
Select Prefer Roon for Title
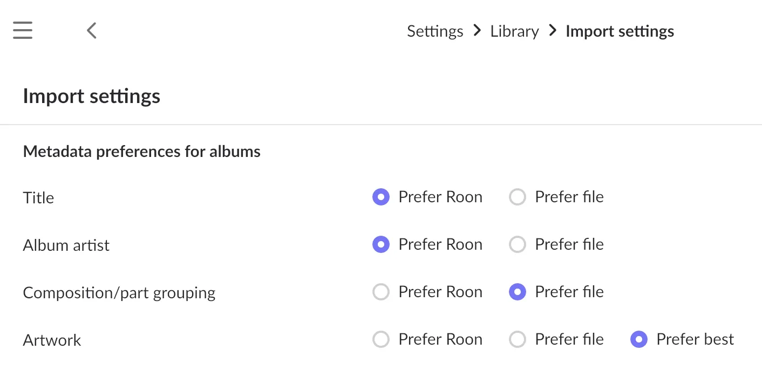tap(381, 197)
